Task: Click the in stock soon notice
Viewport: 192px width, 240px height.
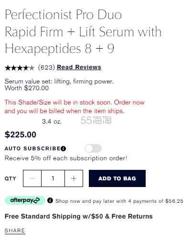Action: [75, 106]
